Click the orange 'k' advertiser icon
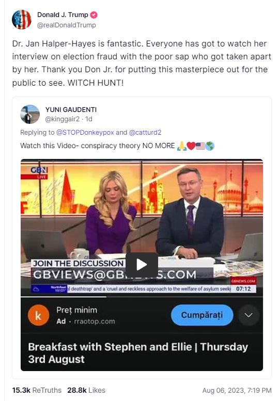 tap(38, 315)
